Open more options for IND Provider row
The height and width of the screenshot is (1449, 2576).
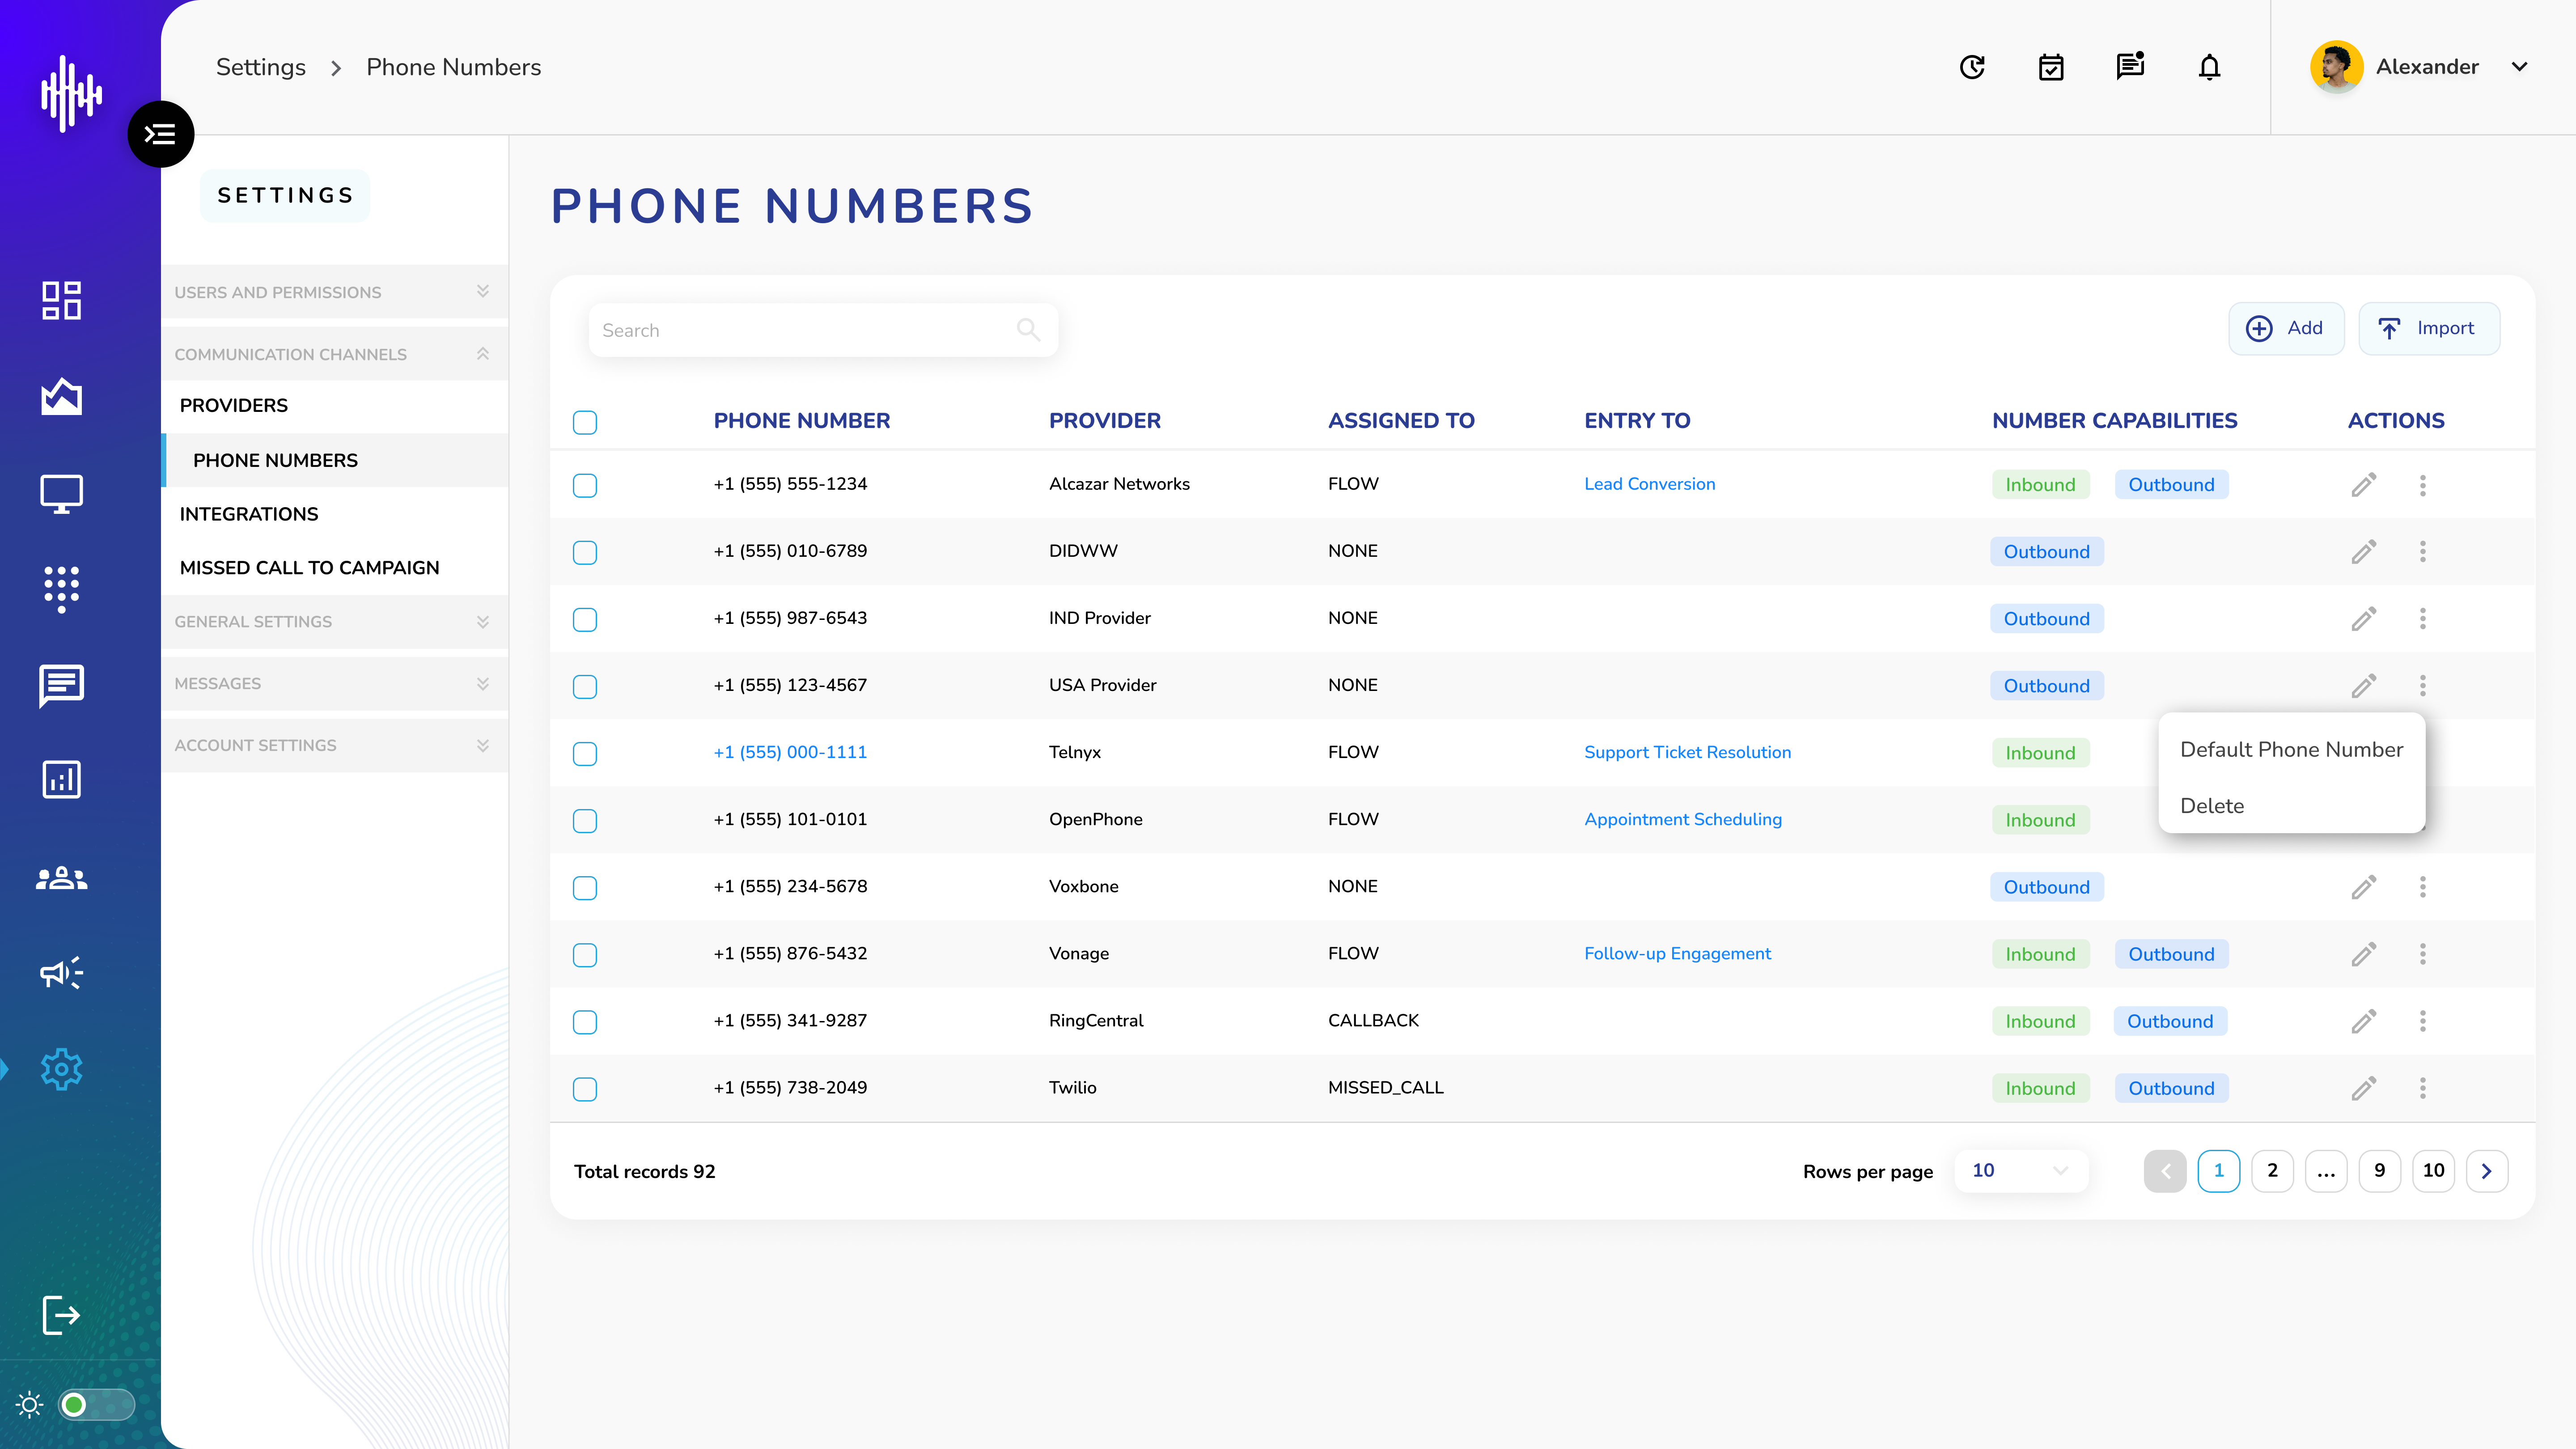(x=2422, y=619)
